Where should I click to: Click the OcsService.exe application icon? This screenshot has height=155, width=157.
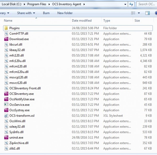click(6, 105)
